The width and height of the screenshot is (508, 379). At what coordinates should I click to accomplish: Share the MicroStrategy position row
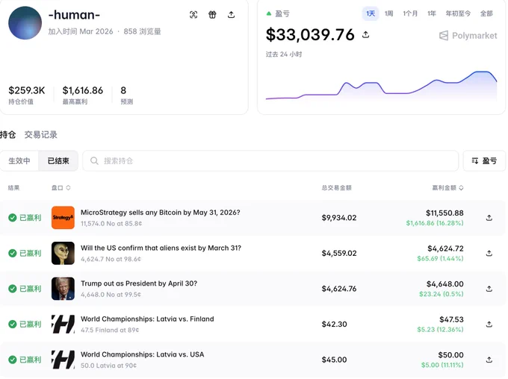coord(489,218)
